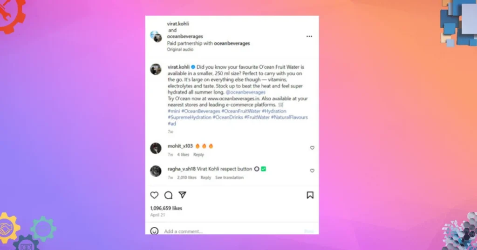Expand See translation on ragha_v.sh18's comment
This screenshot has height=250, width=477.
(229, 178)
